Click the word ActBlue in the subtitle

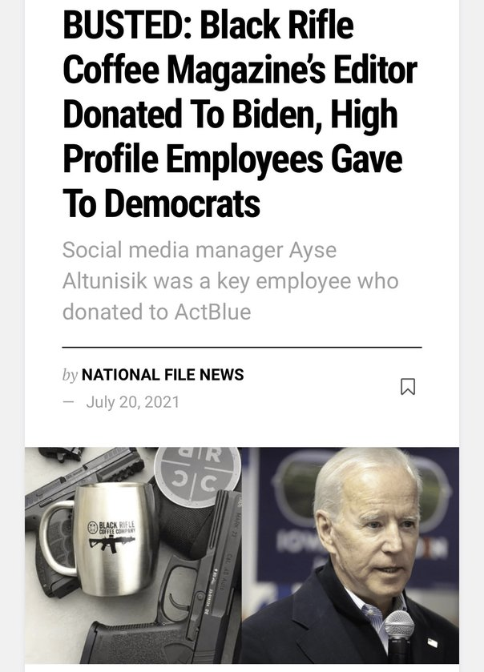coord(212,312)
